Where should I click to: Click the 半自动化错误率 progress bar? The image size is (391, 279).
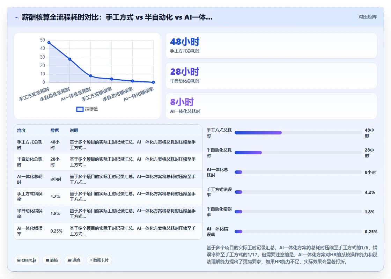pos(298,212)
